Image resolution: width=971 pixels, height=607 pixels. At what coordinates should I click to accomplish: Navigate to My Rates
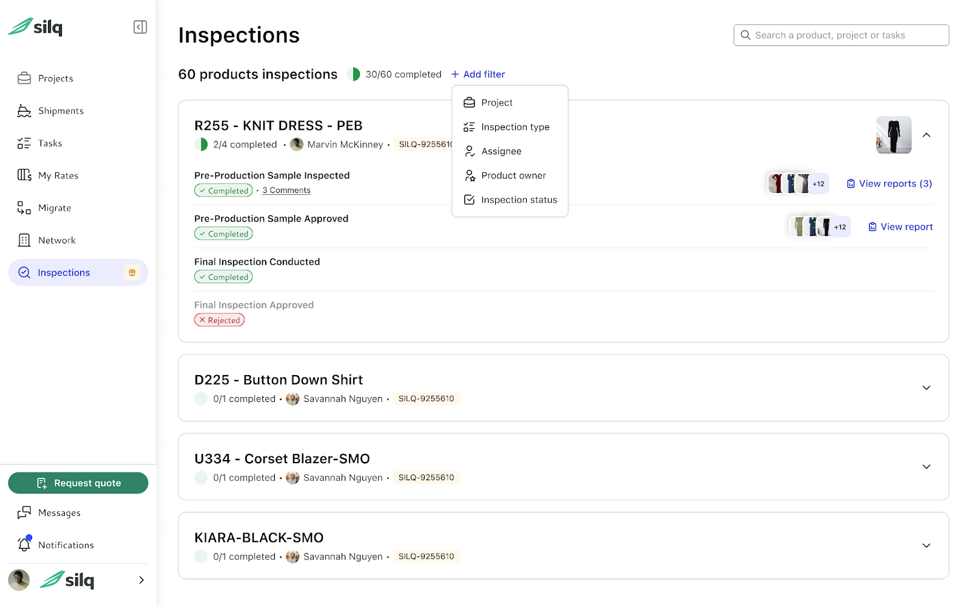click(58, 175)
